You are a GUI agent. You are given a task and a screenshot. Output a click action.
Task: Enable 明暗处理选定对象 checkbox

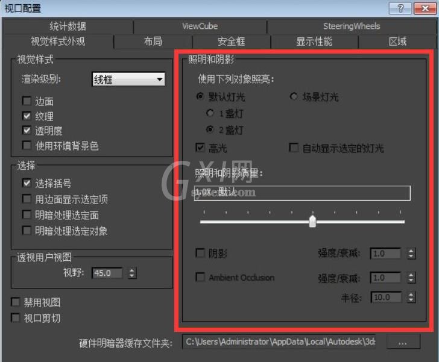(x=27, y=231)
